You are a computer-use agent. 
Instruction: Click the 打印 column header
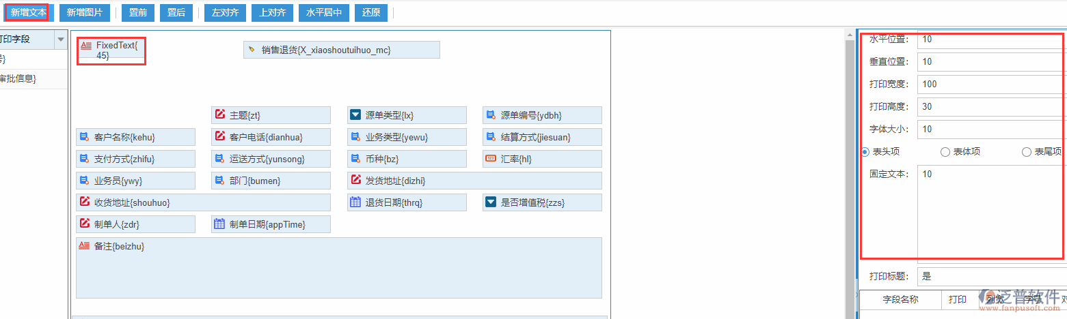tap(958, 299)
